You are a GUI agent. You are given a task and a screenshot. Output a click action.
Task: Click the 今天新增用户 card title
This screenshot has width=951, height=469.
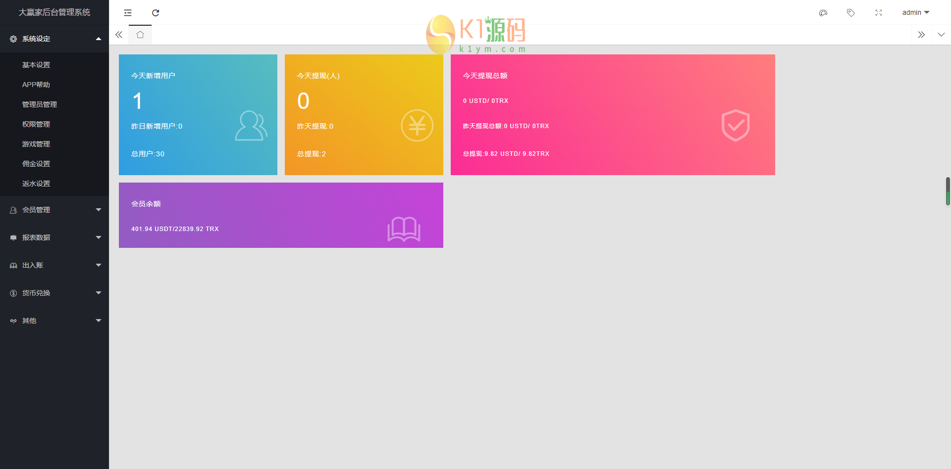point(153,76)
